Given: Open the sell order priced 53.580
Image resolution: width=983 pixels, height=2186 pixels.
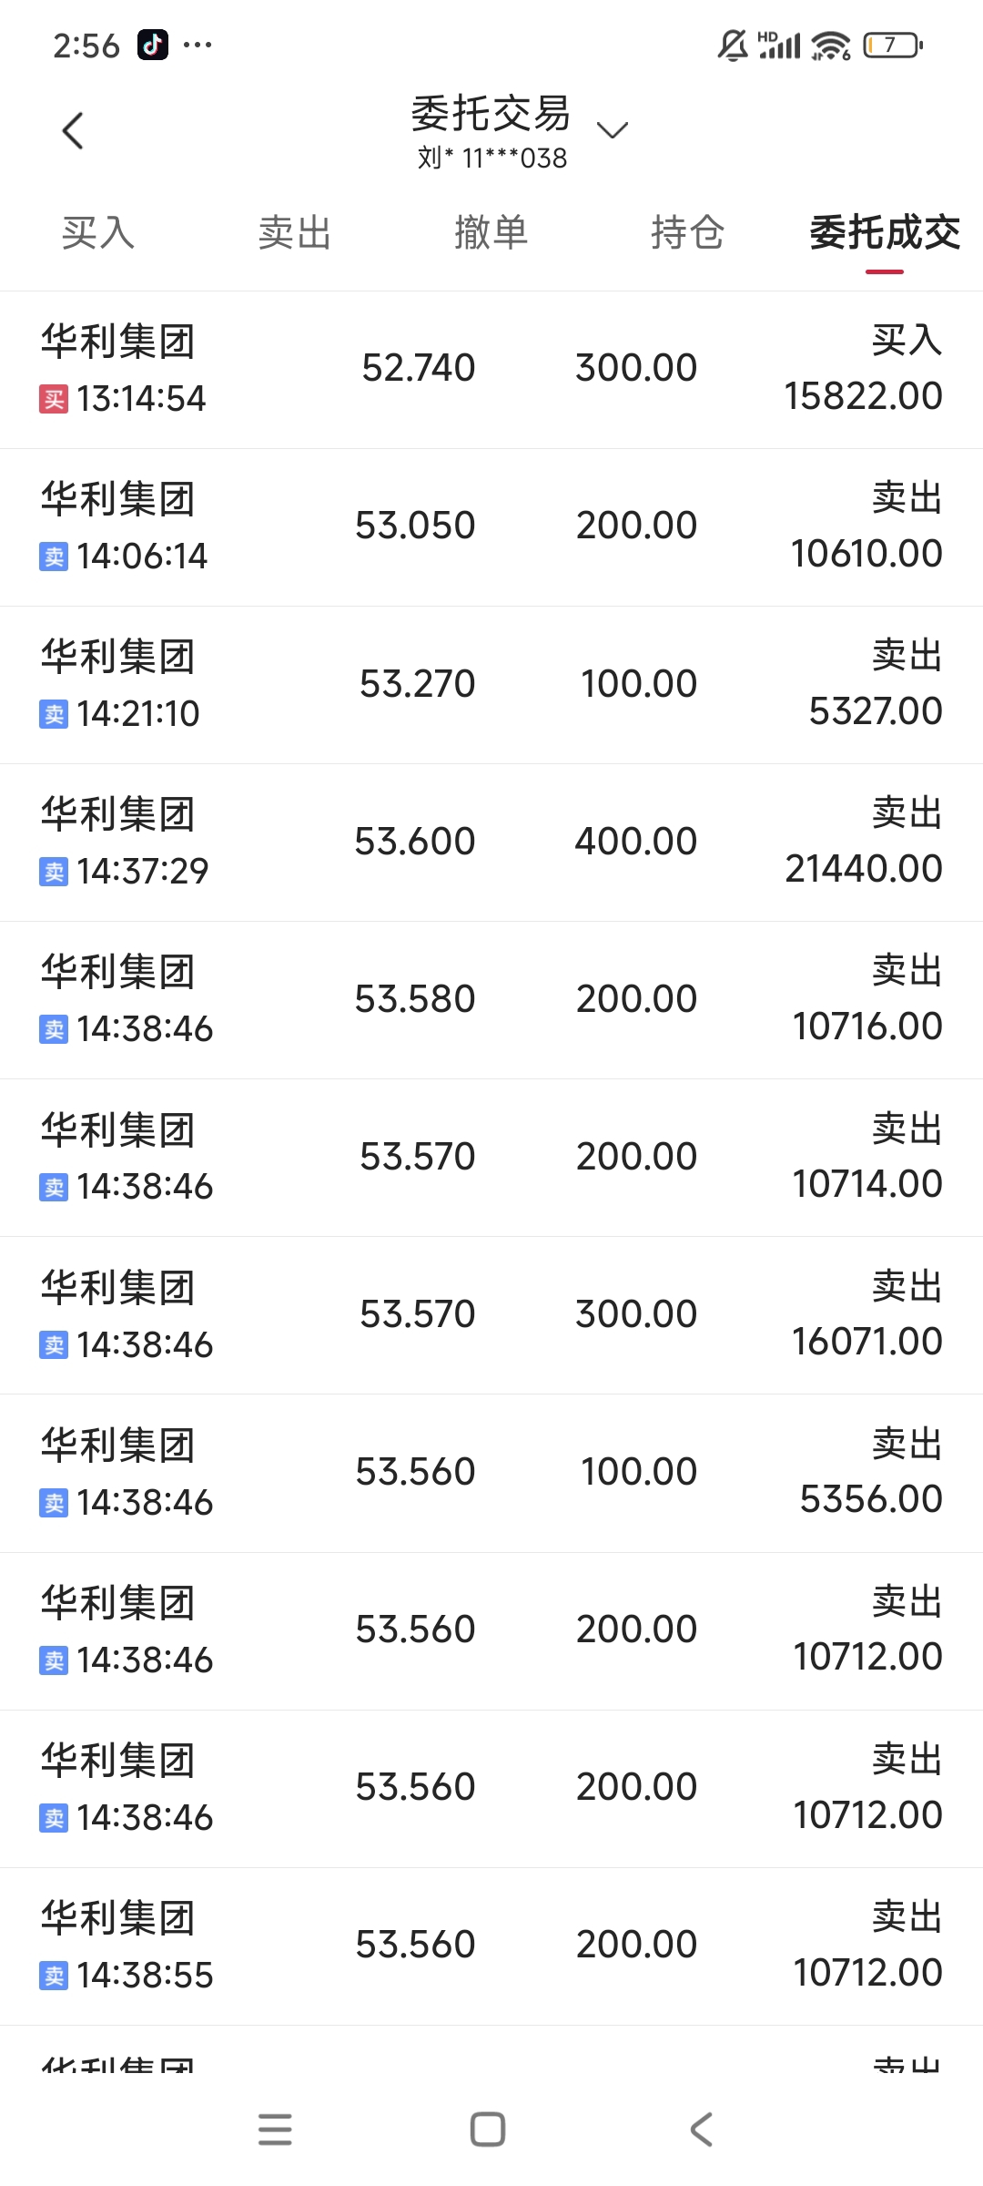Looking at the screenshot, I should (x=491, y=1000).
